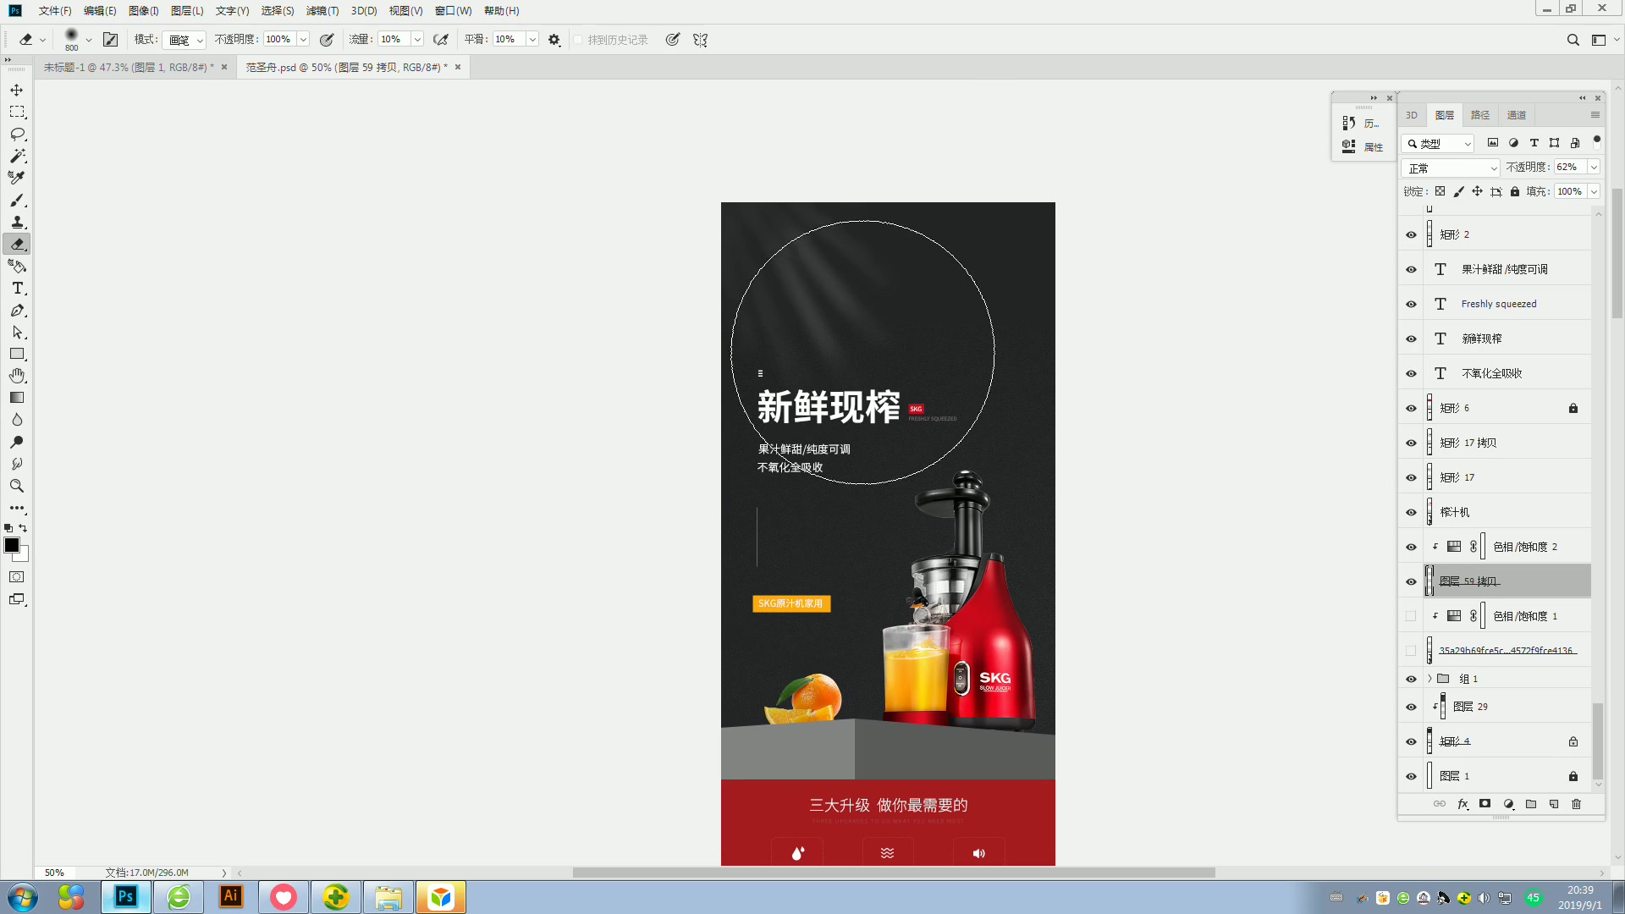Hide the 组 1 group

(x=1411, y=679)
